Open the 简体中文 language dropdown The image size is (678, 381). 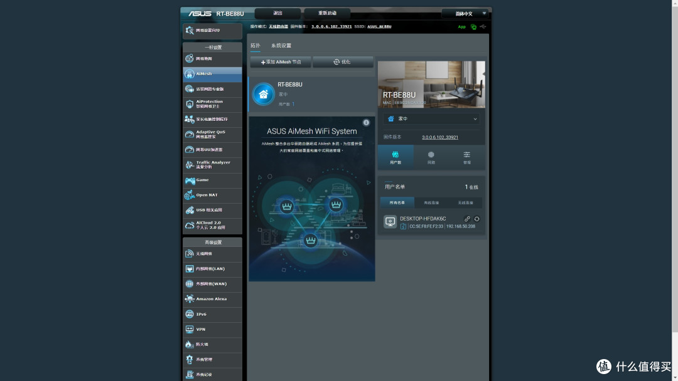pos(465,13)
